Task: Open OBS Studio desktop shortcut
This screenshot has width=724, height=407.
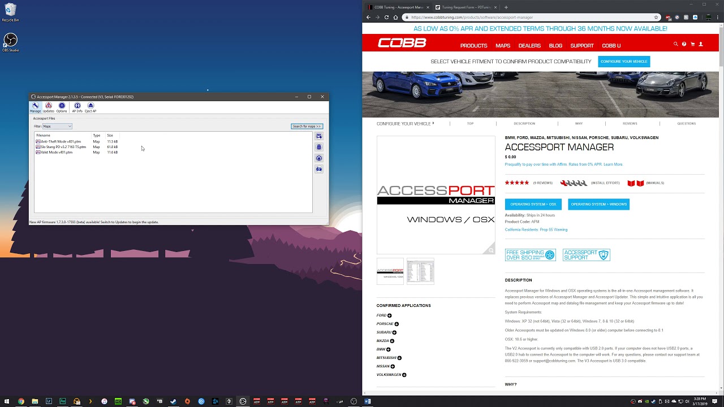Action: pyautogui.click(x=10, y=42)
